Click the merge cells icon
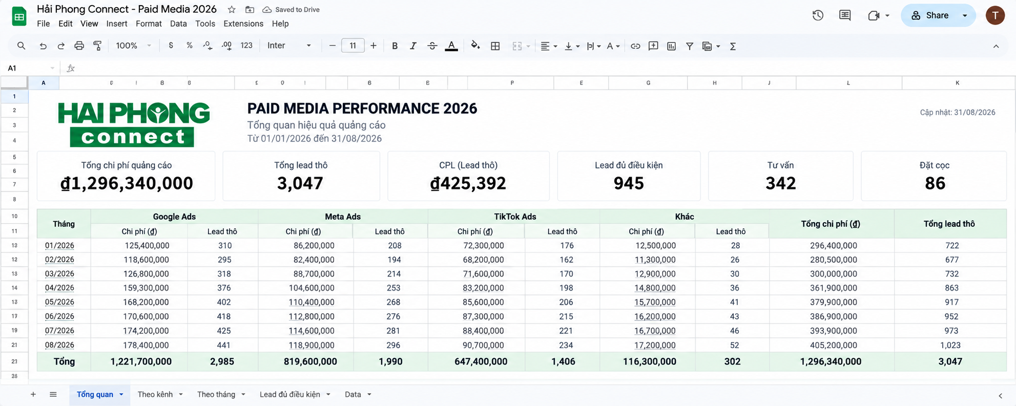This screenshot has width=1016, height=406. [x=517, y=46]
